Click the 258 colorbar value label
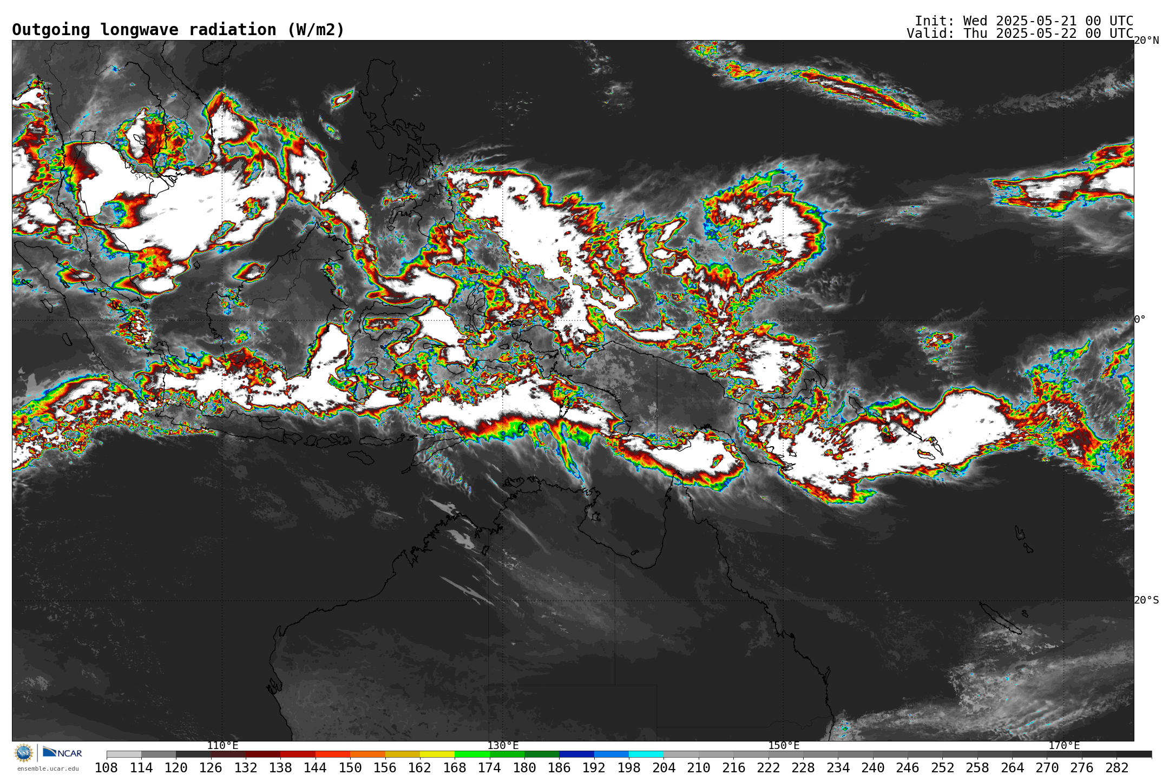The width and height of the screenshot is (1169, 775). 977,768
